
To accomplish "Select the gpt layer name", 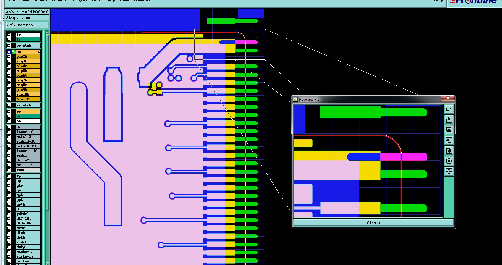I will 28,200.
